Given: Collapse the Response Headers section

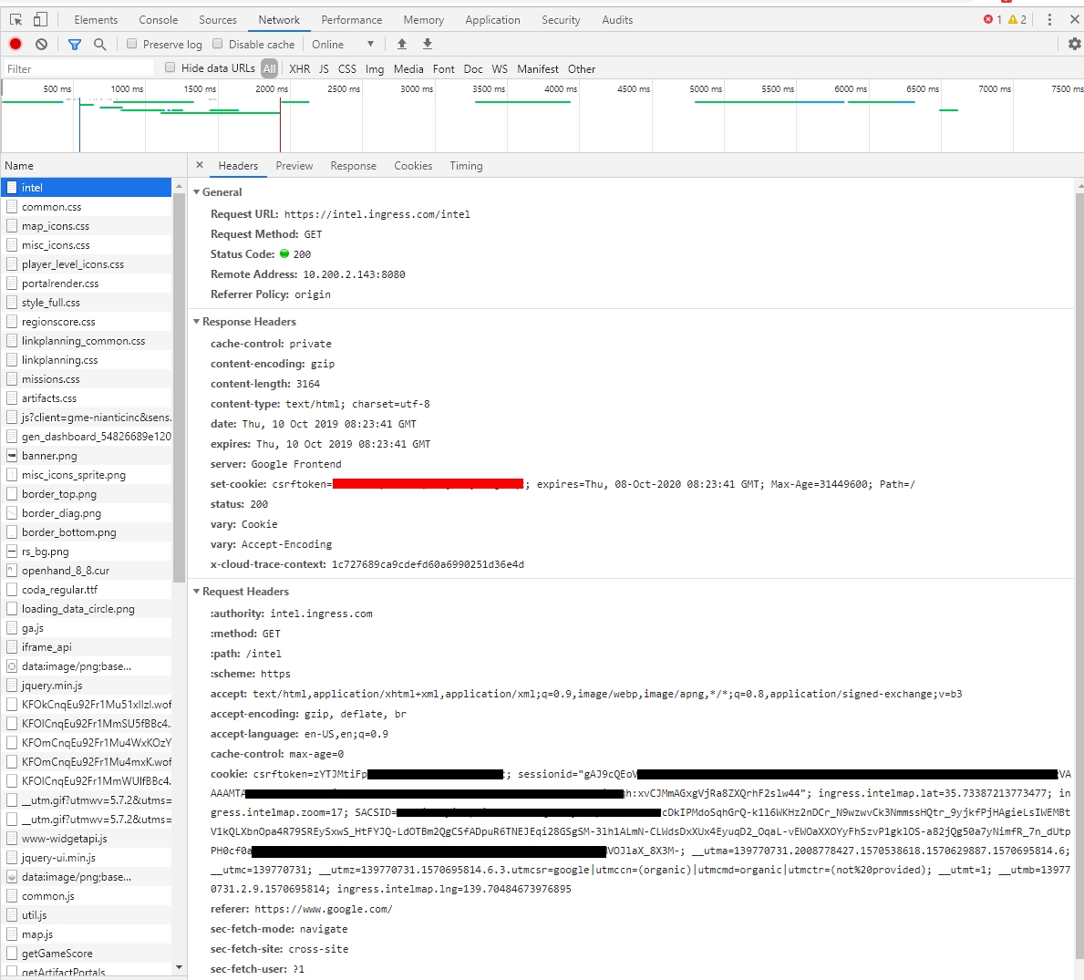Looking at the screenshot, I should point(196,322).
